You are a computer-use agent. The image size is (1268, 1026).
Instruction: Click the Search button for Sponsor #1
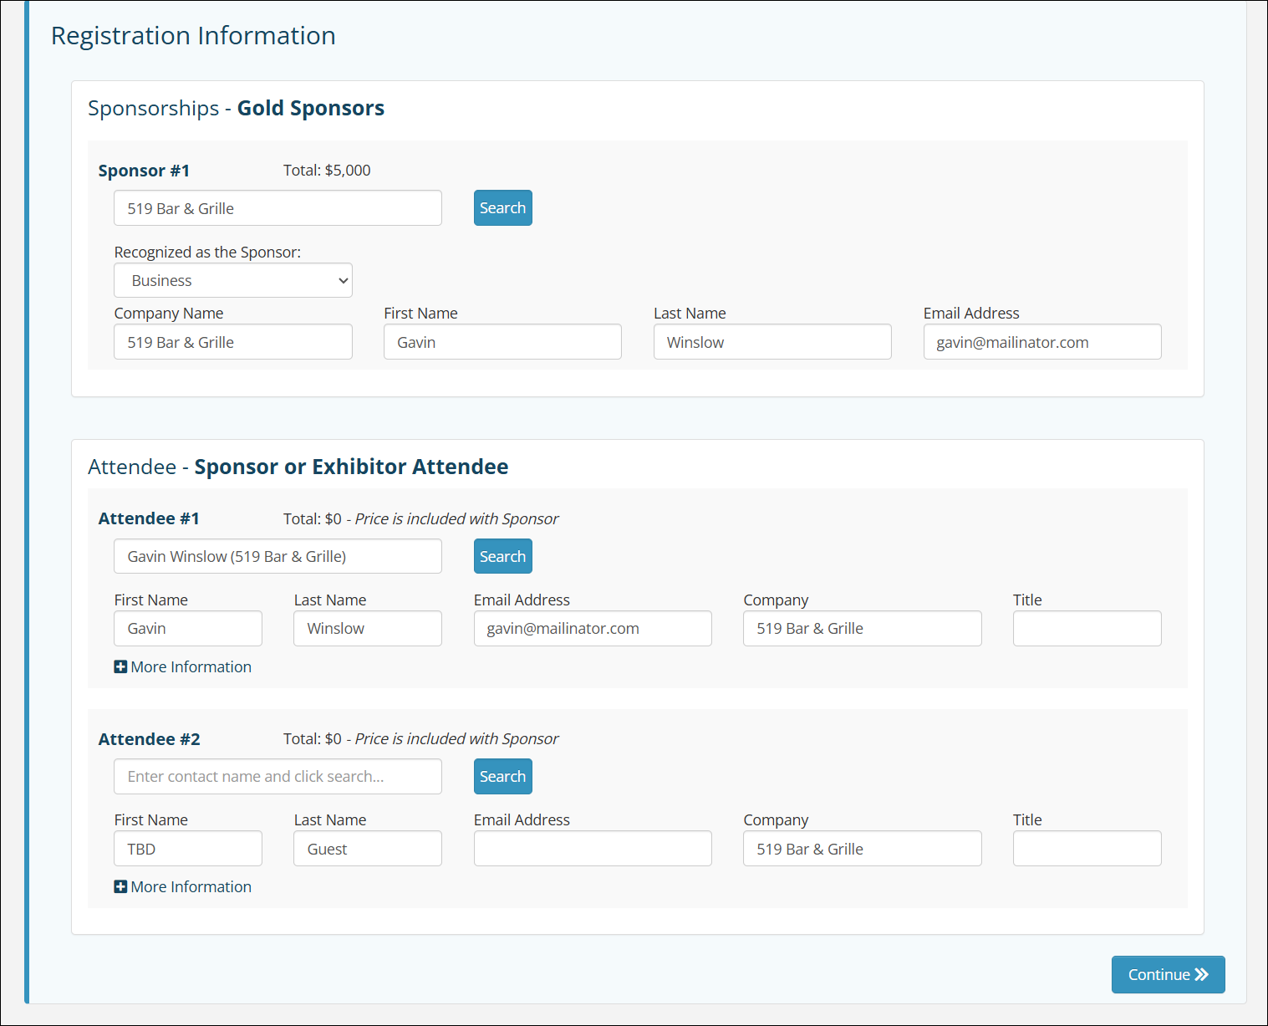pyautogui.click(x=502, y=208)
